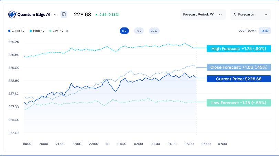
Task: Click the Low Forecast -1.28 label
Action: pos(239,103)
